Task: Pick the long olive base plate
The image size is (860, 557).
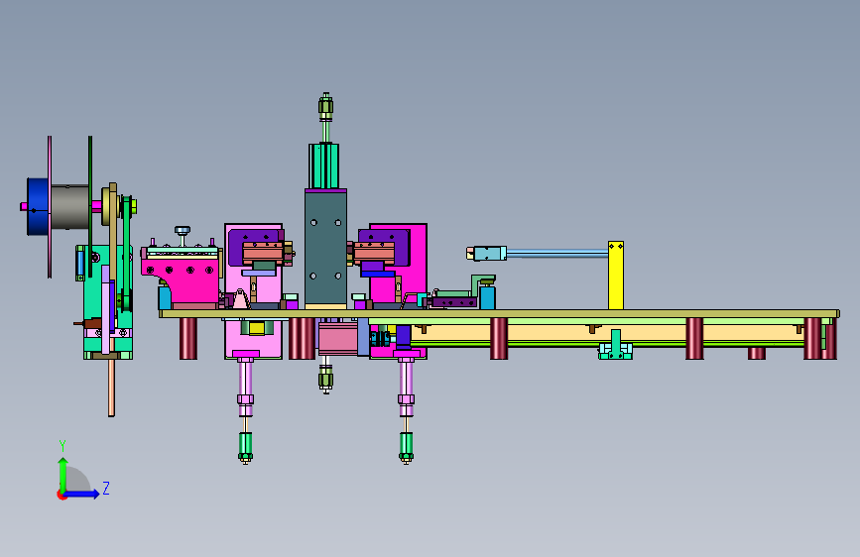Action: tap(499, 313)
